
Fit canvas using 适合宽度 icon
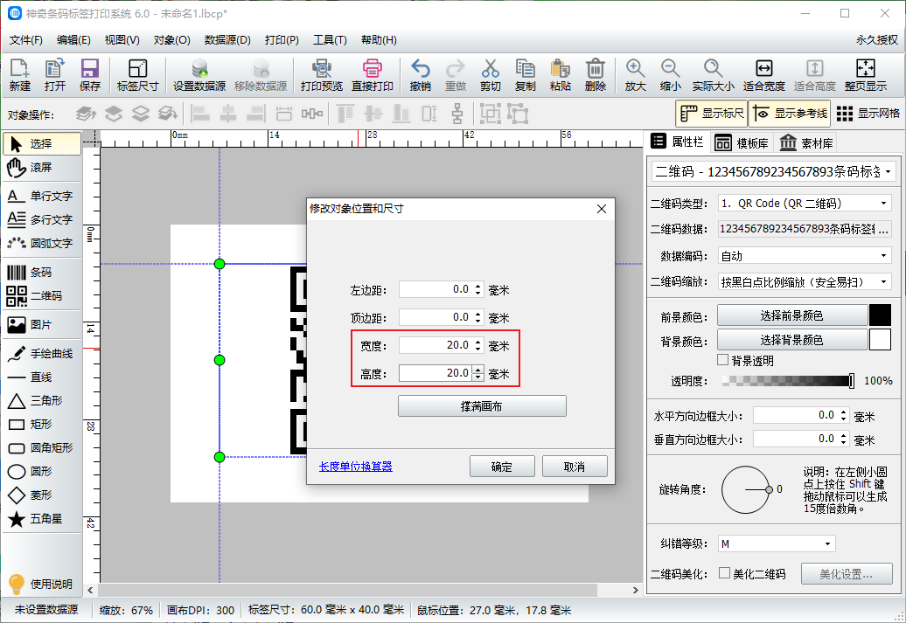pos(763,75)
